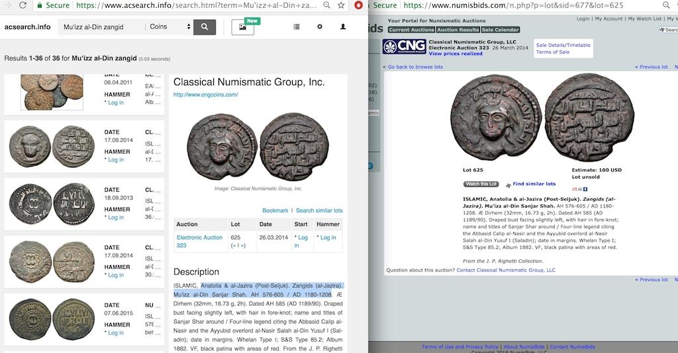Open zoom magnifier in acsearch address bar
Viewport: 678px width, 353px height.
(327, 5)
